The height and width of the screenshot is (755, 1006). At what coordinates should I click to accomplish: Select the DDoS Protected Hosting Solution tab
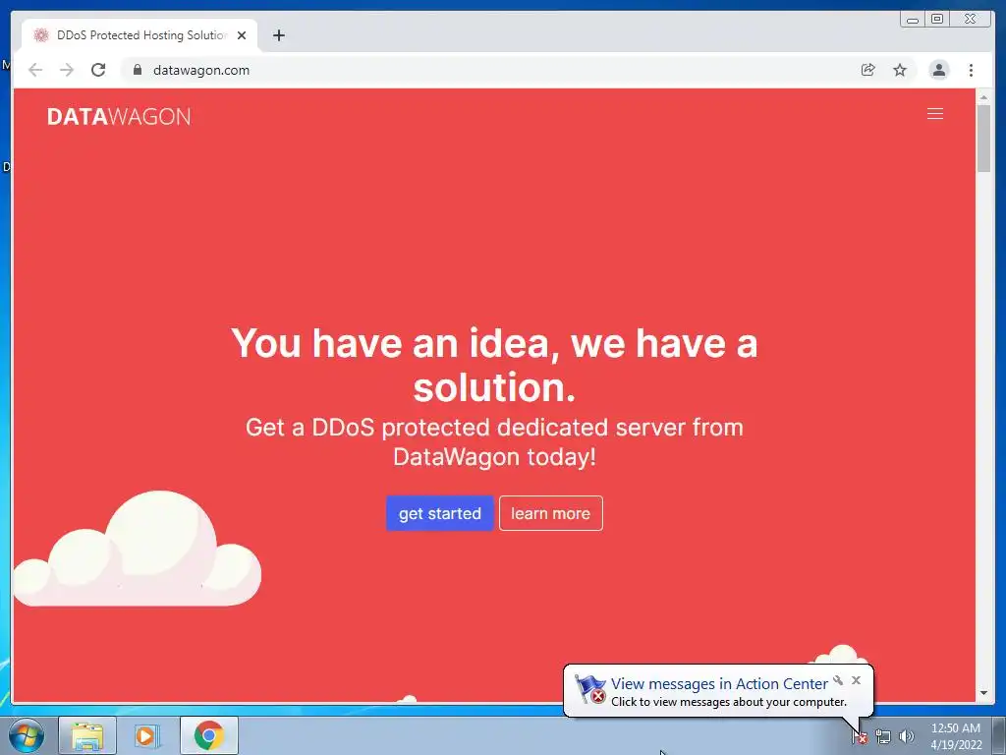(140, 35)
